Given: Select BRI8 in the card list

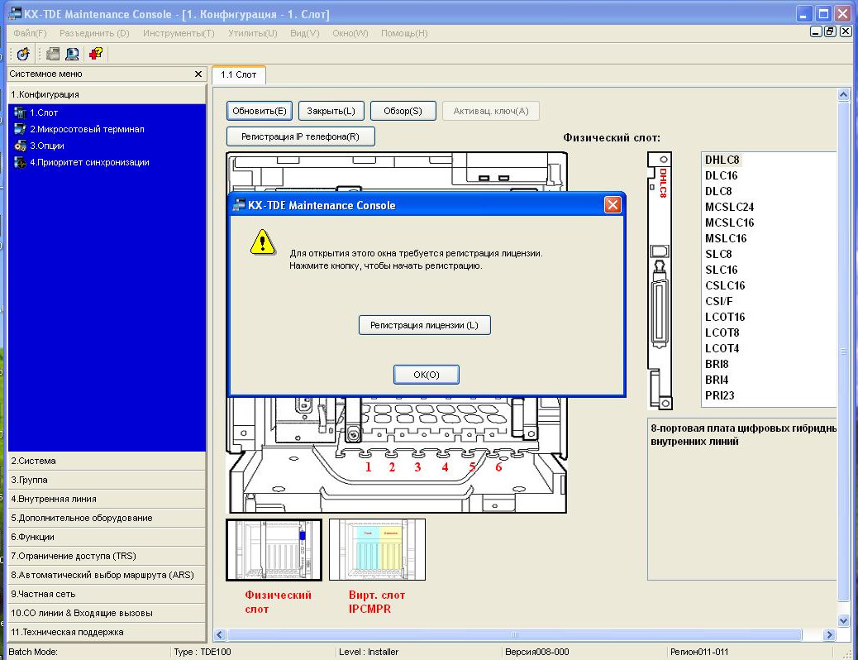Looking at the screenshot, I should coord(717,364).
